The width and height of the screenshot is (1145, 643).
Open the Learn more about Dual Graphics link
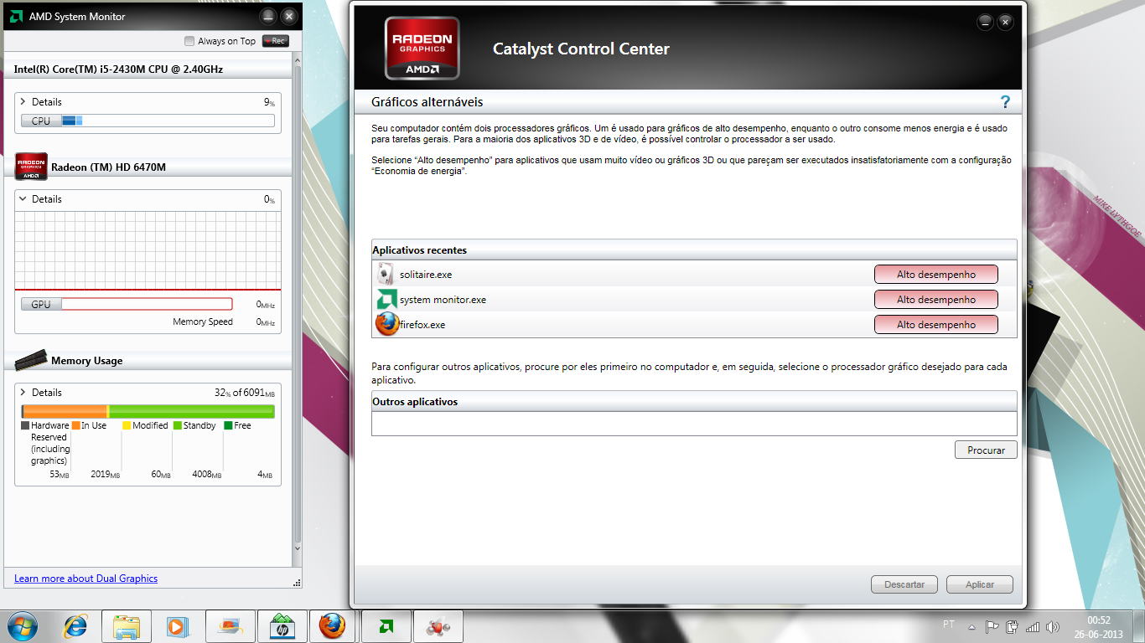click(x=85, y=579)
